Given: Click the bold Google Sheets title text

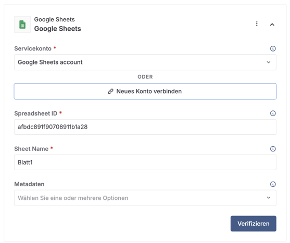Looking at the screenshot, I should [x=57, y=29].
